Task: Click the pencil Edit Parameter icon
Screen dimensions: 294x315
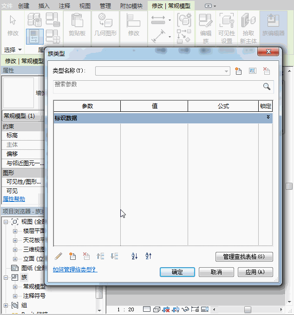Action: pyautogui.click(x=59, y=256)
